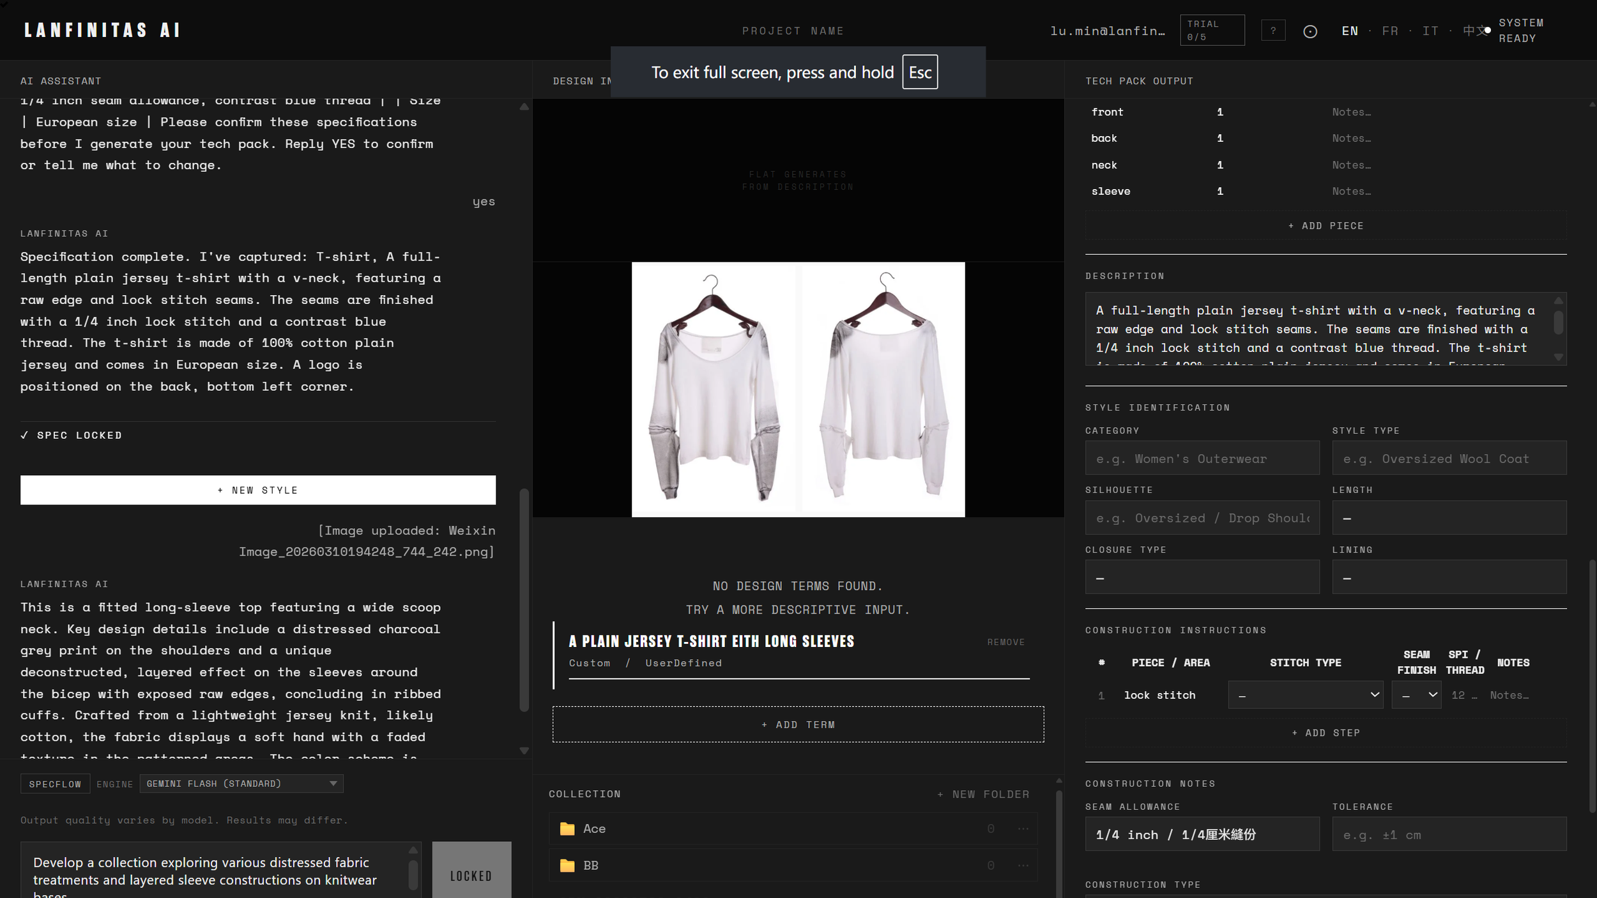Switch language to FR
This screenshot has height=898, width=1597.
(x=1389, y=31)
